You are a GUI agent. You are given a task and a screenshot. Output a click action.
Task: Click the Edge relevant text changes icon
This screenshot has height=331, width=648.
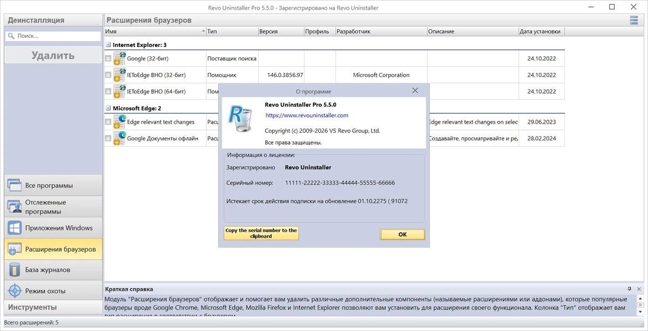[119, 122]
